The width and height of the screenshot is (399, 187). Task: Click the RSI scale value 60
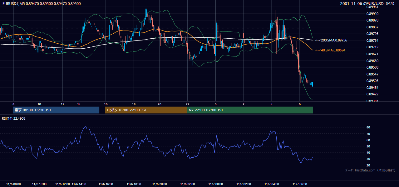pyautogui.click(x=368, y=140)
